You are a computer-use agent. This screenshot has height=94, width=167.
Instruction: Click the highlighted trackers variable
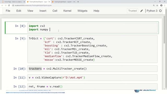click(x=35, y=69)
